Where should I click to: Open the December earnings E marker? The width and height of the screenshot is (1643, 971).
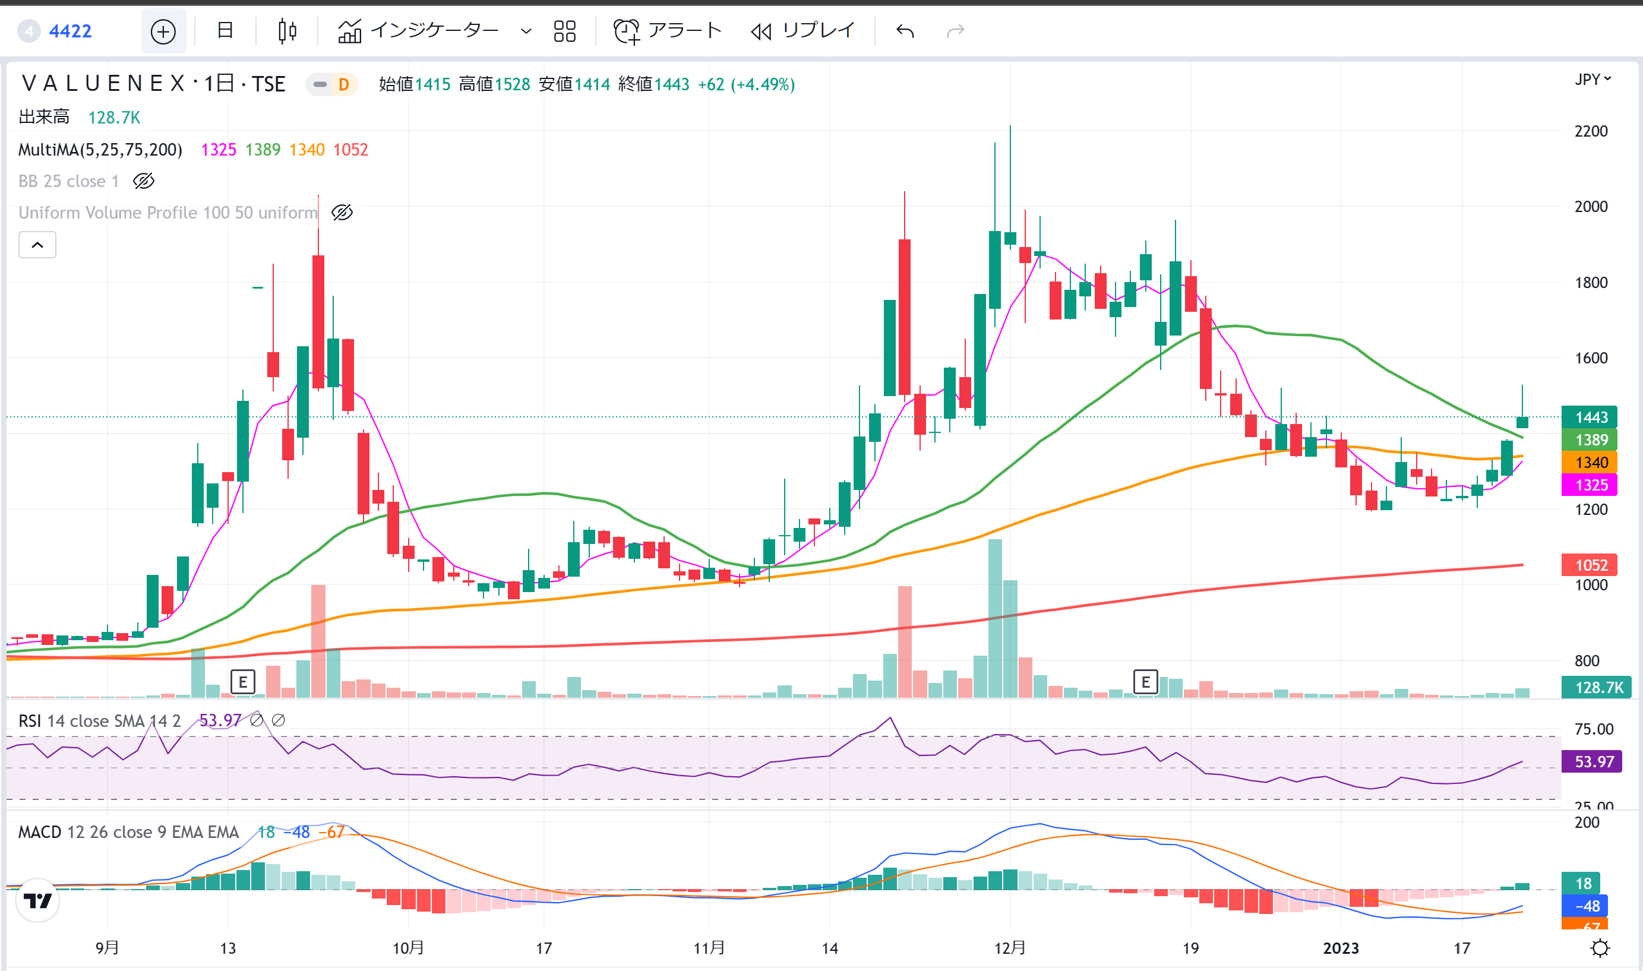(x=1146, y=682)
